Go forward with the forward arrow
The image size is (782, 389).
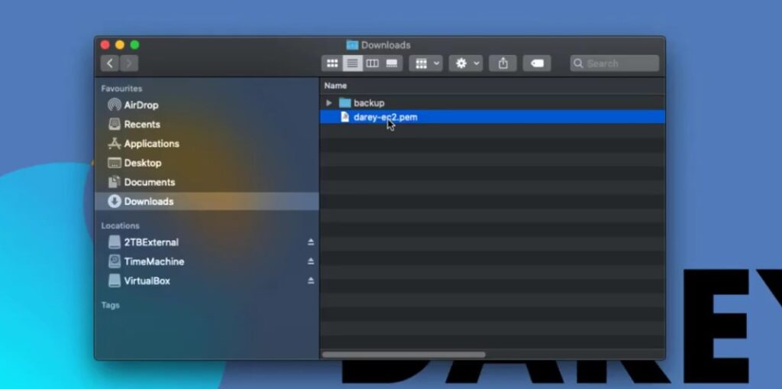click(129, 63)
